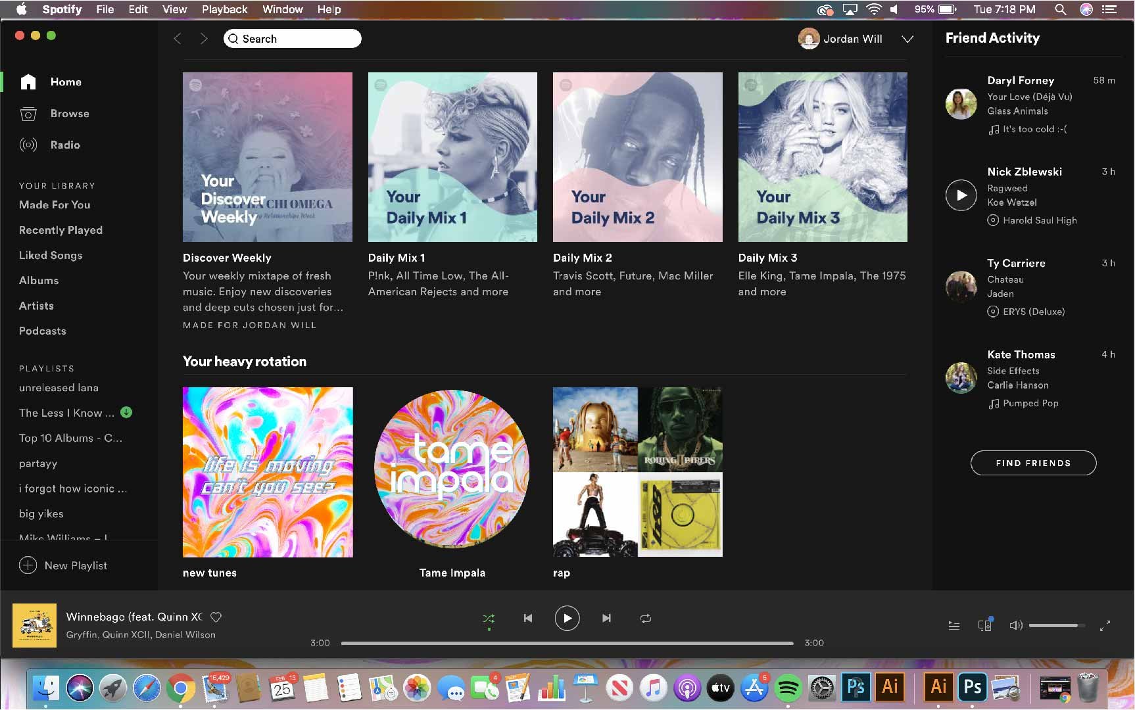Open the Daily Mix 2 cover

638,157
